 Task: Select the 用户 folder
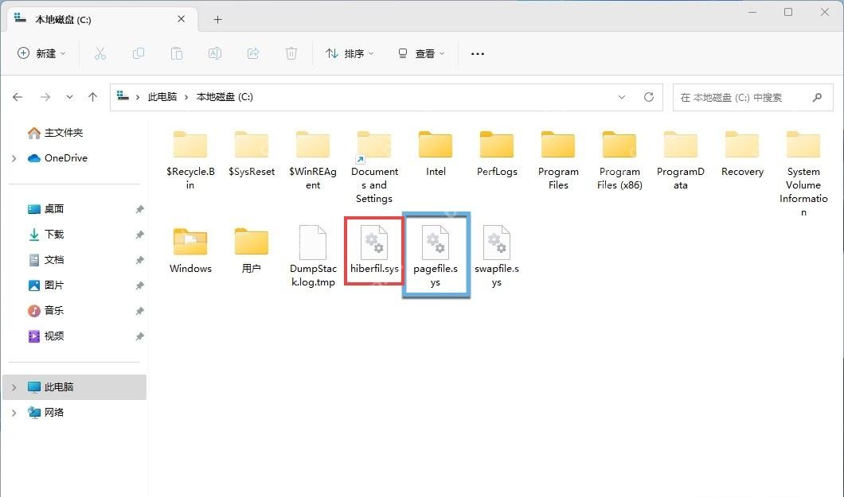coord(252,250)
